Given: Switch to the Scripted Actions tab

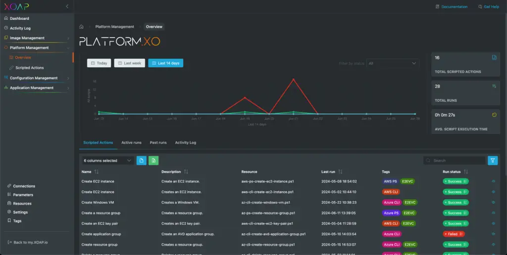Looking at the screenshot, I should point(98,142).
